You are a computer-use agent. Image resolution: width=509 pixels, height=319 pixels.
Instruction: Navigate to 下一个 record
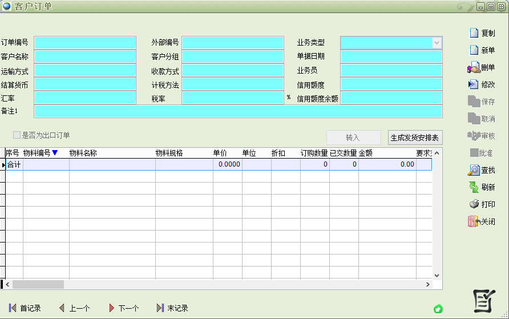pyautogui.click(x=123, y=308)
